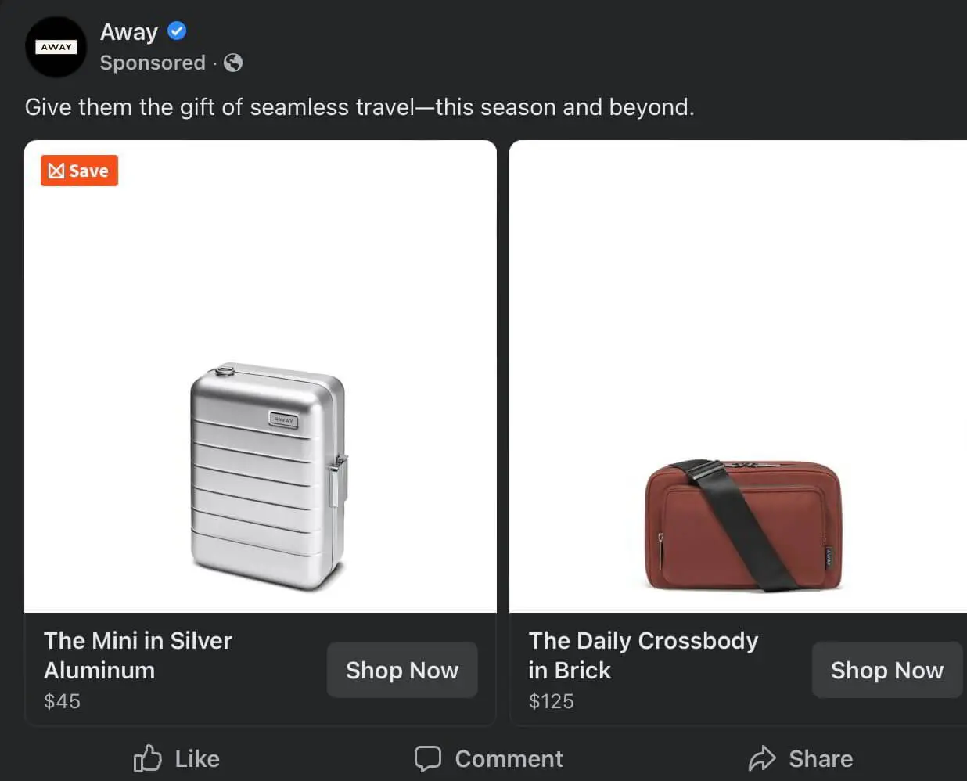This screenshot has height=781, width=967.
Task: Select the Daily Crossbody in Brick product title
Action: point(643,655)
